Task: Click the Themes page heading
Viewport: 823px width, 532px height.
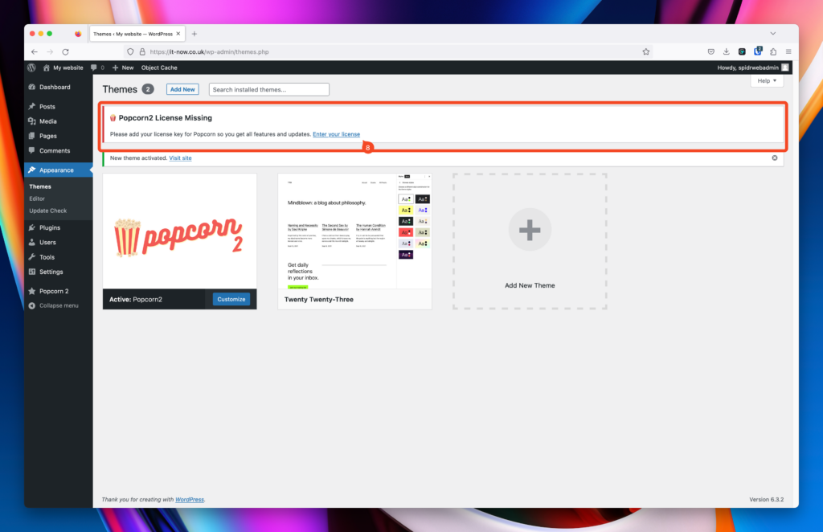Action: point(120,89)
